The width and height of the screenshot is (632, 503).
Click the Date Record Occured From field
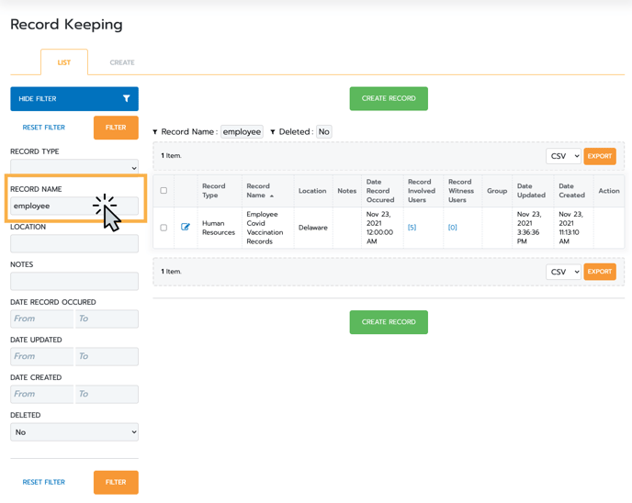tap(42, 319)
